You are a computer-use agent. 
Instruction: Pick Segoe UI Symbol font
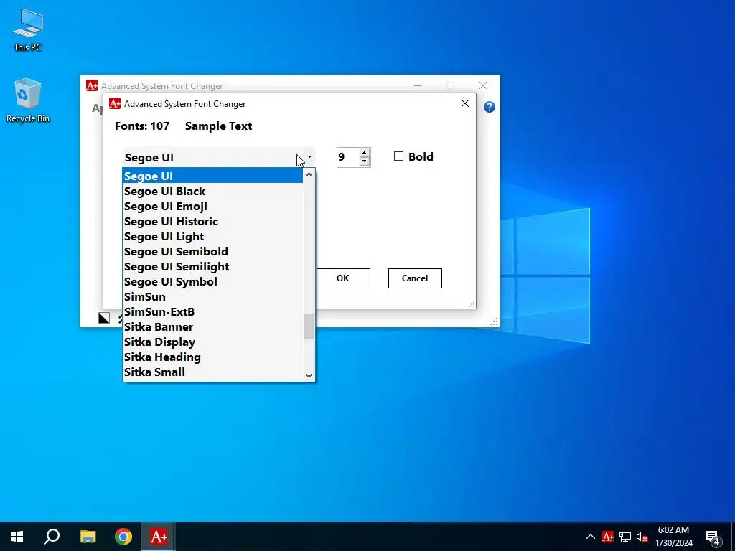pyautogui.click(x=212, y=281)
